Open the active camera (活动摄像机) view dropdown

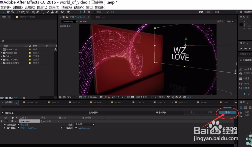tap(144, 97)
